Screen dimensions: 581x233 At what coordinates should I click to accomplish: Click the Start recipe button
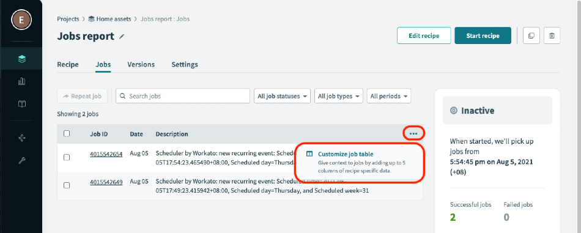[483, 36]
